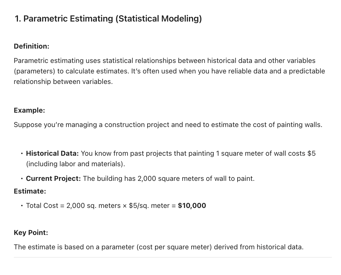Click the bullet before Total Cost
341x275 pixels.
click(x=22, y=205)
